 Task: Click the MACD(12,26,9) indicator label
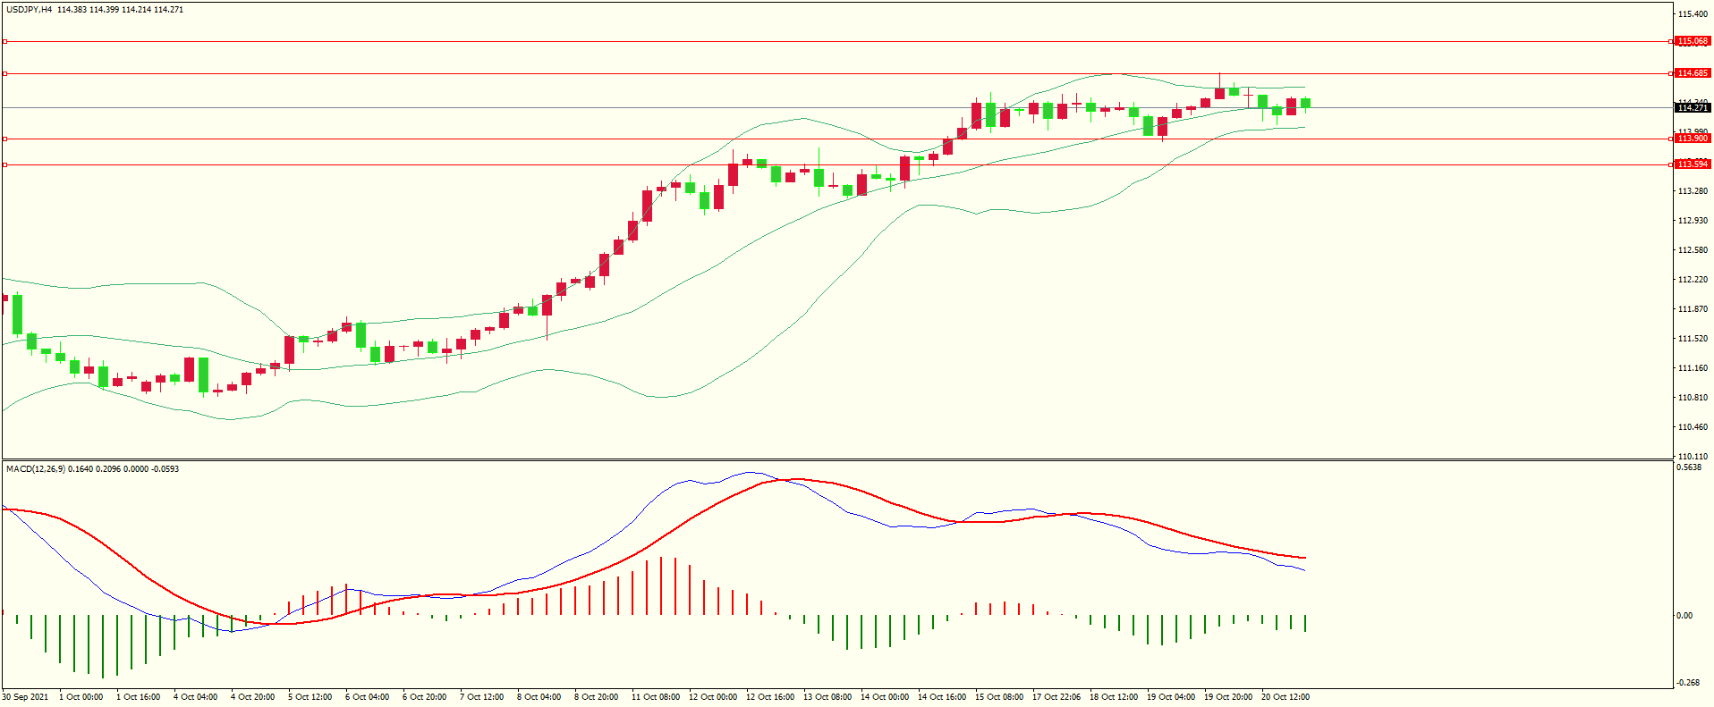(x=35, y=469)
